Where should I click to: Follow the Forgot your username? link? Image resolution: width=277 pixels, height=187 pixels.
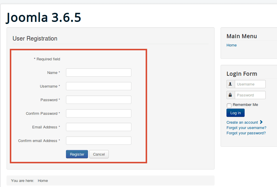click(246, 128)
